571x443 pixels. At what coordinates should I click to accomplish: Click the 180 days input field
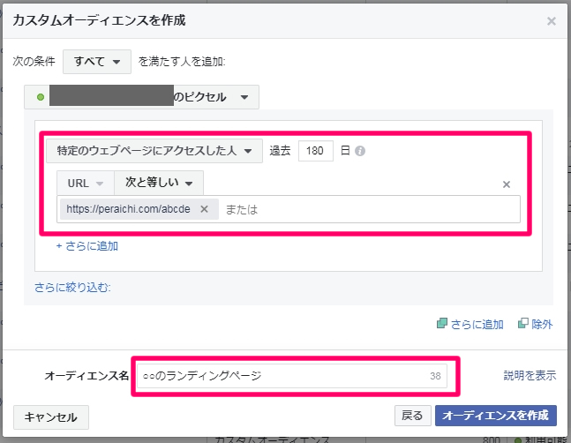[x=315, y=151]
